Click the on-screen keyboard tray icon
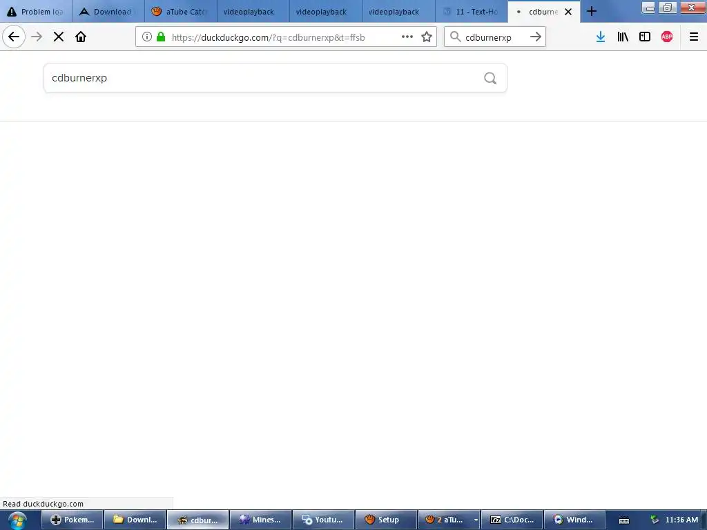 (x=624, y=520)
